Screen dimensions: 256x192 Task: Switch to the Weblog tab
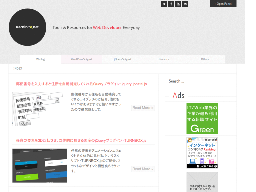[x=40, y=59]
